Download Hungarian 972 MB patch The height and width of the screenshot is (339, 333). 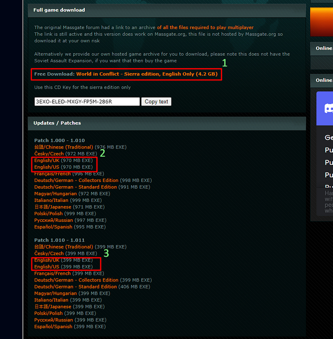[x=56, y=194]
